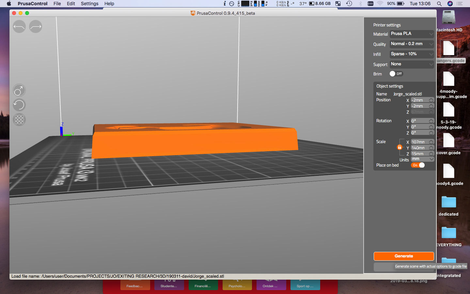
Task: Toggle the orange scale lock icon
Action: click(399, 147)
